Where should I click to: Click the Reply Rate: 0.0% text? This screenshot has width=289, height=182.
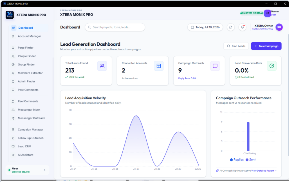click(x=187, y=78)
